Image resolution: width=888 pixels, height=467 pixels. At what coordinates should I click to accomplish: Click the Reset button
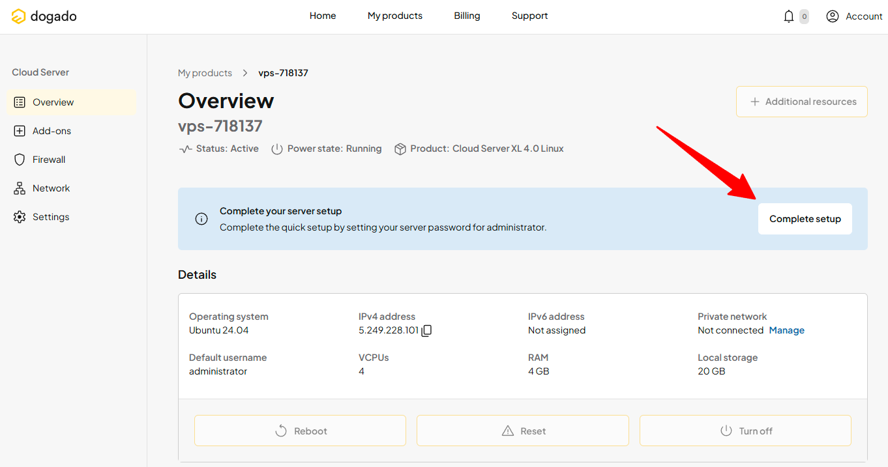tap(523, 431)
